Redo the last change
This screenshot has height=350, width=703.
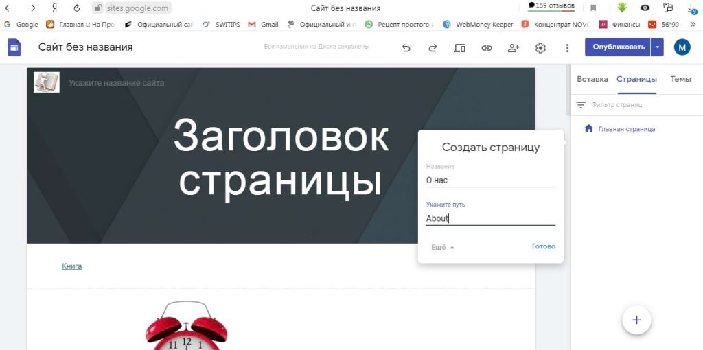(433, 47)
